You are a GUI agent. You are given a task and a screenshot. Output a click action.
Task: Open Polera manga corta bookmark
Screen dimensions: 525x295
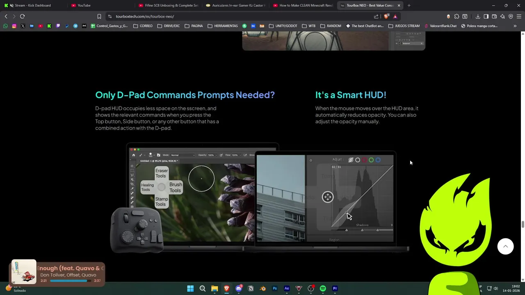[479, 26]
